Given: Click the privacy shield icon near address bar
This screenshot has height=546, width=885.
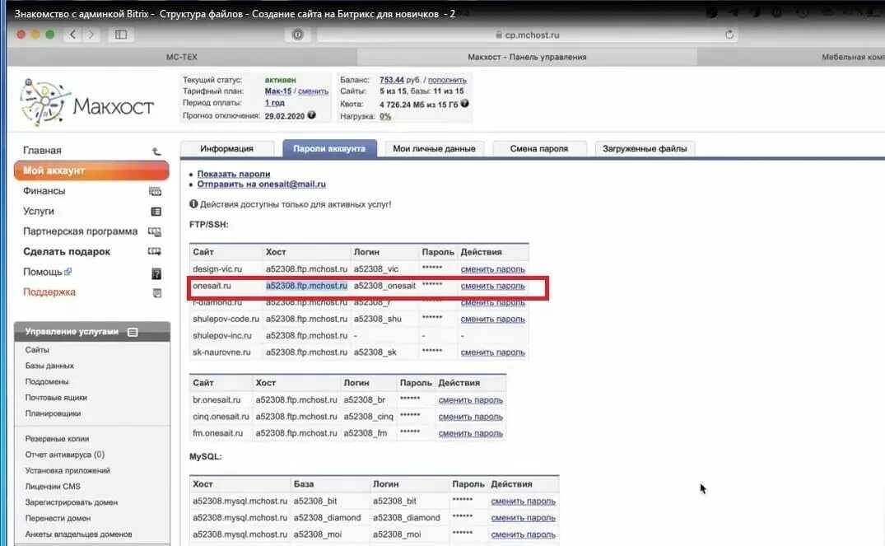Looking at the screenshot, I should (x=297, y=35).
